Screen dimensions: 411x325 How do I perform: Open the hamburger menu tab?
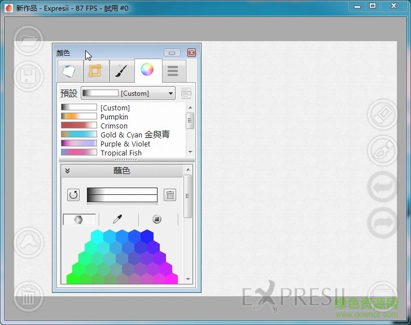click(173, 71)
